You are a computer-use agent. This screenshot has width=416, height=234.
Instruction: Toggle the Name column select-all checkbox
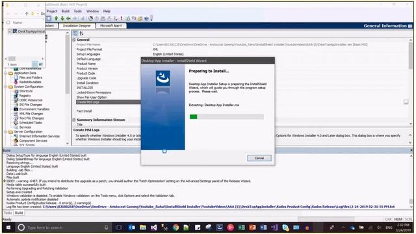click(x=8, y=23)
